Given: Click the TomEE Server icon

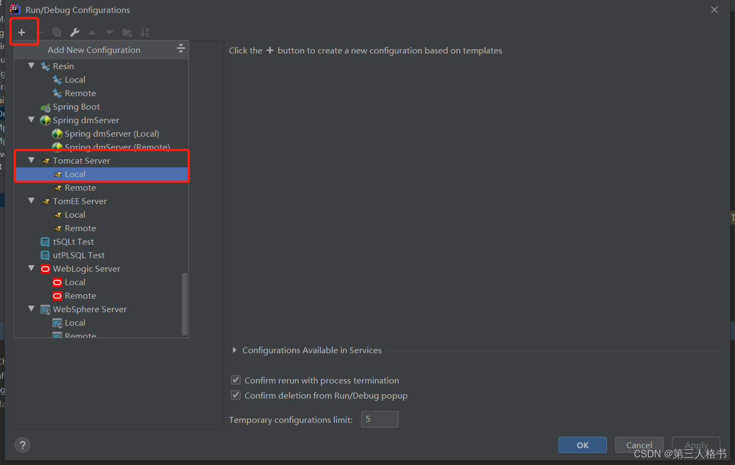Looking at the screenshot, I should click(45, 201).
